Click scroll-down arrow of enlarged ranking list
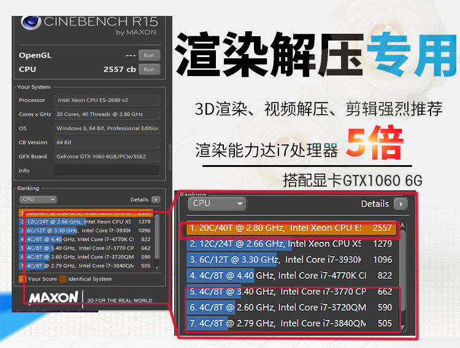This screenshot has width=460, height=348. tap(403, 327)
